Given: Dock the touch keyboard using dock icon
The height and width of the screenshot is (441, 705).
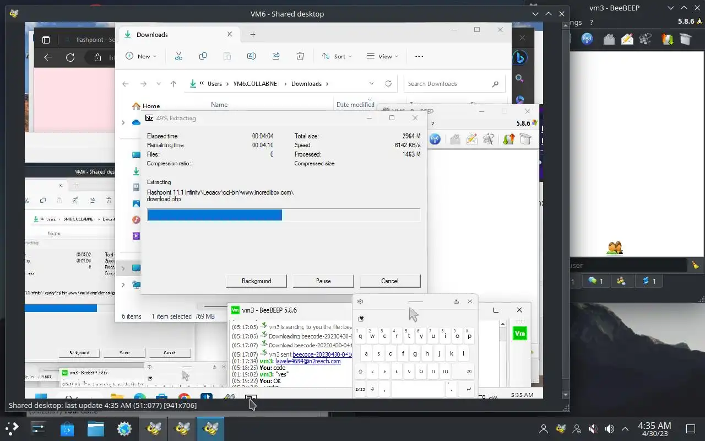Looking at the screenshot, I should click(456, 302).
